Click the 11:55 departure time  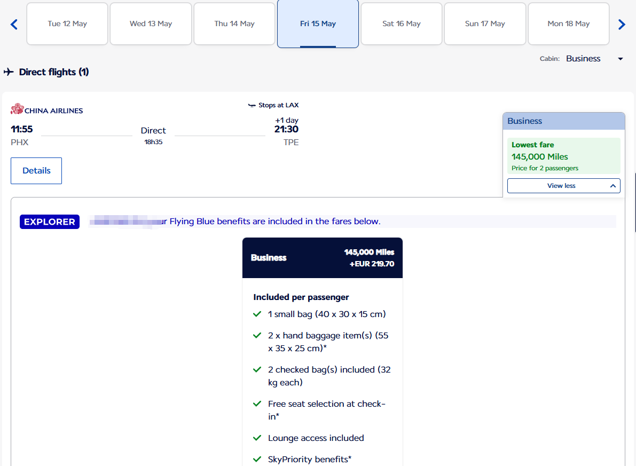click(21, 129)
